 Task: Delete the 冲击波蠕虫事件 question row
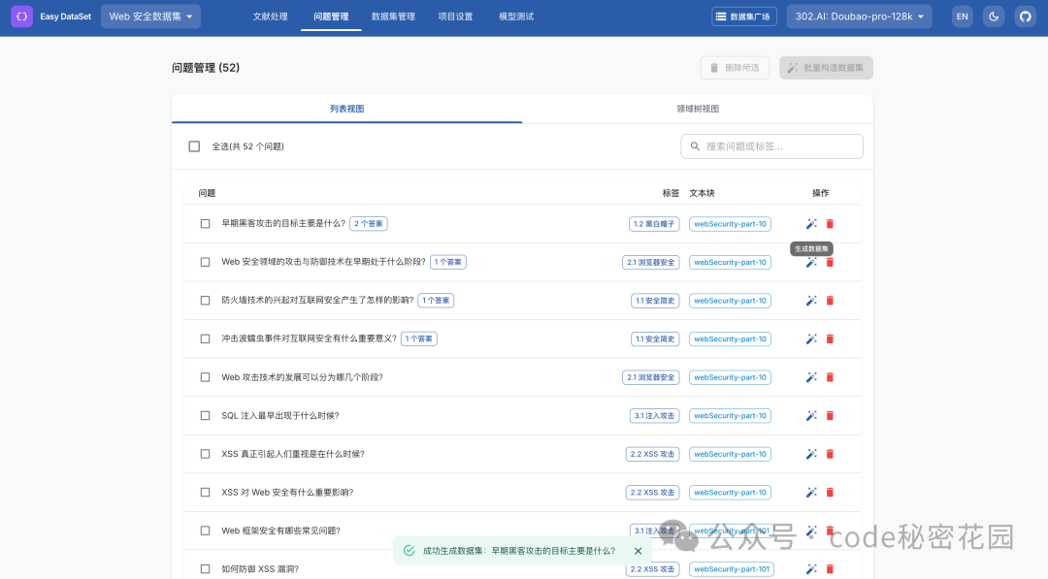coord(830,339)
